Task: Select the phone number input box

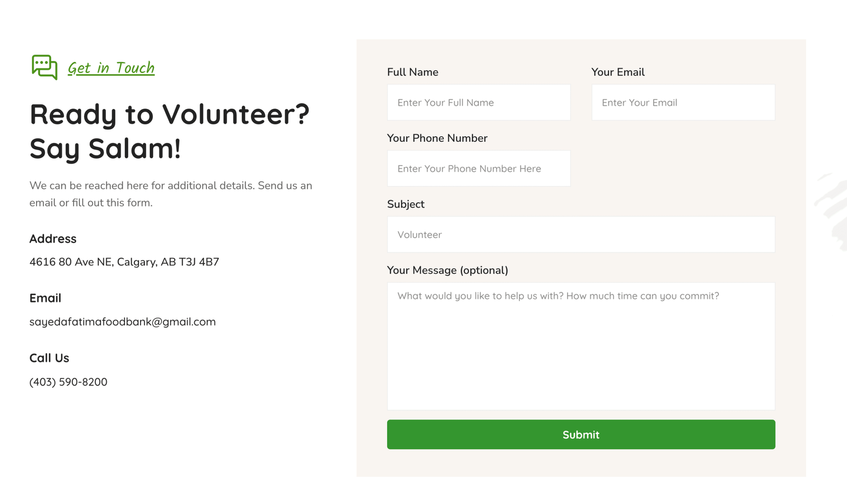Action: pos(479,169)
